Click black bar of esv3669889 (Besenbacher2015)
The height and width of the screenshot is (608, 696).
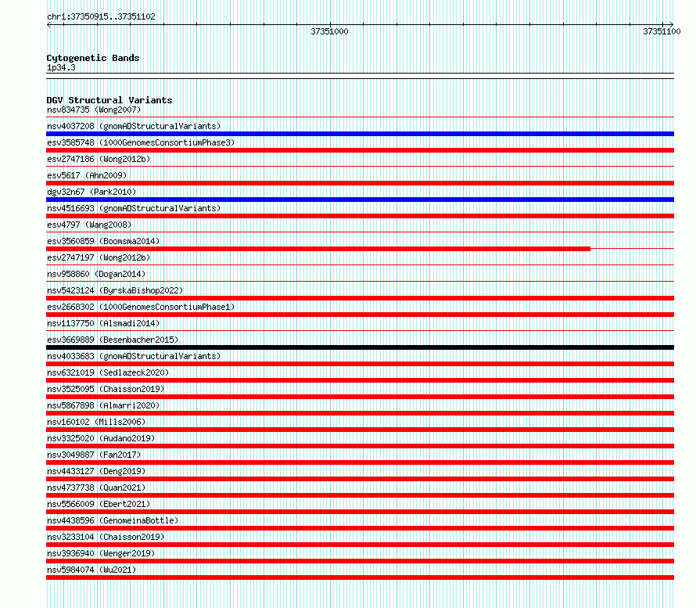(x=360, y=347)
